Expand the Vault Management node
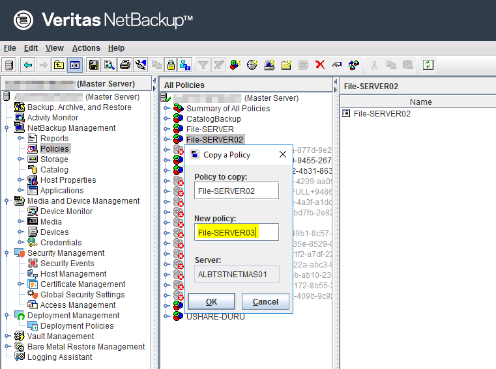Screen dimensions: 496x369 [7, 336]
